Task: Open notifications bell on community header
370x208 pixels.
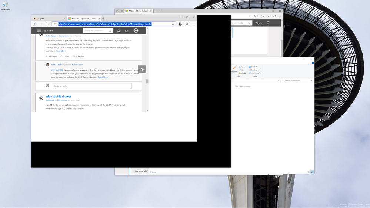Action: tap(119, 31)
